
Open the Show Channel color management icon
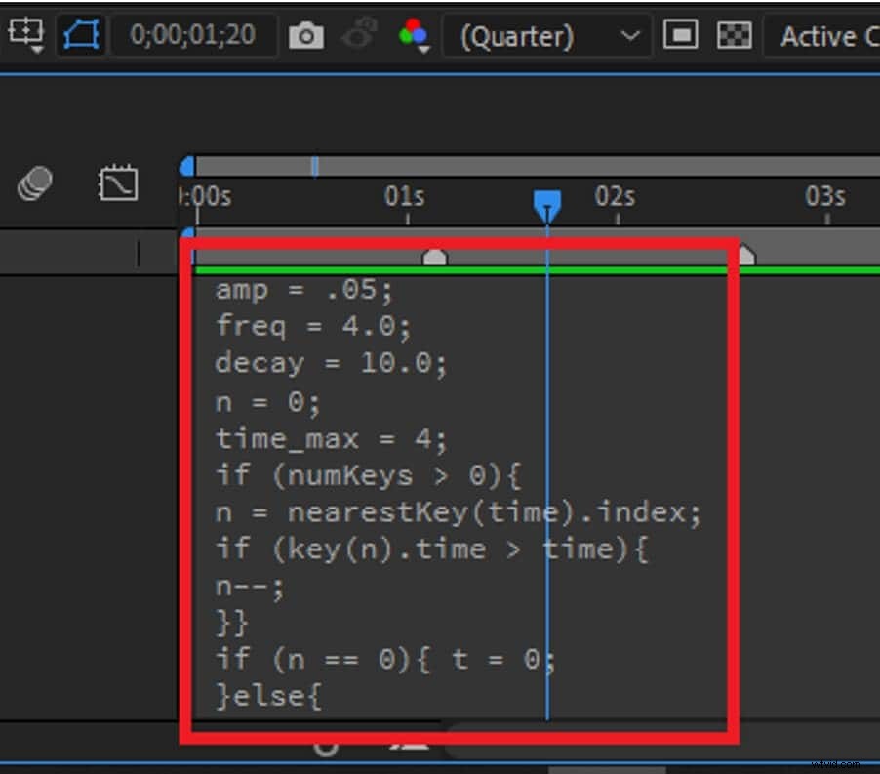(x=410, y=35)
